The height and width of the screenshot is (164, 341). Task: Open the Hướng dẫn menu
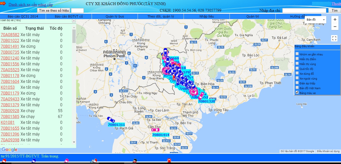[299, 16]
